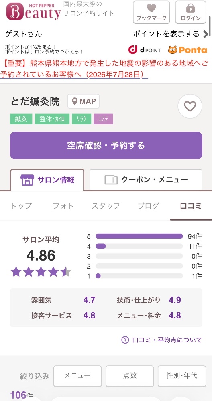Open the メニュー filter dropdown
The image size is (212, 401).
point(77,376)
